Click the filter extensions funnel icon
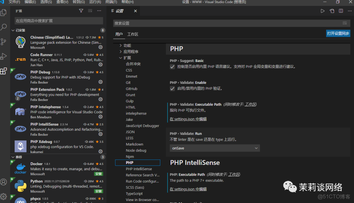354x203 pixels. coord(81,11)
